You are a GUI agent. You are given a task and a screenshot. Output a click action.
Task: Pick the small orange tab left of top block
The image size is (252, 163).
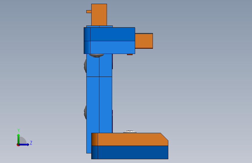click(x=89, y=12)
